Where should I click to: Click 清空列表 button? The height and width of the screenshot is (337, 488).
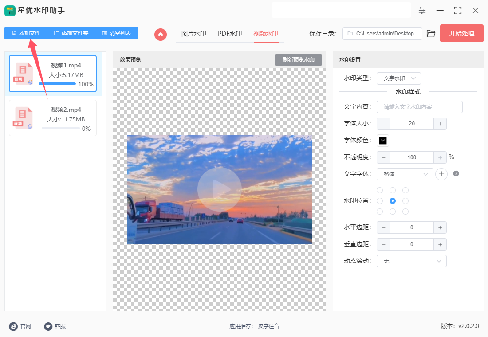click(116, 33)
